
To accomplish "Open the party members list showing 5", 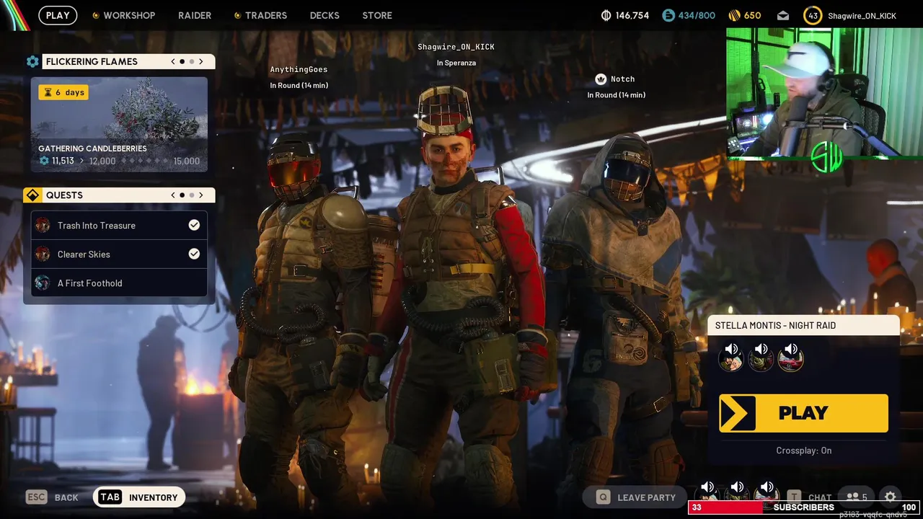I will (856, 497).
